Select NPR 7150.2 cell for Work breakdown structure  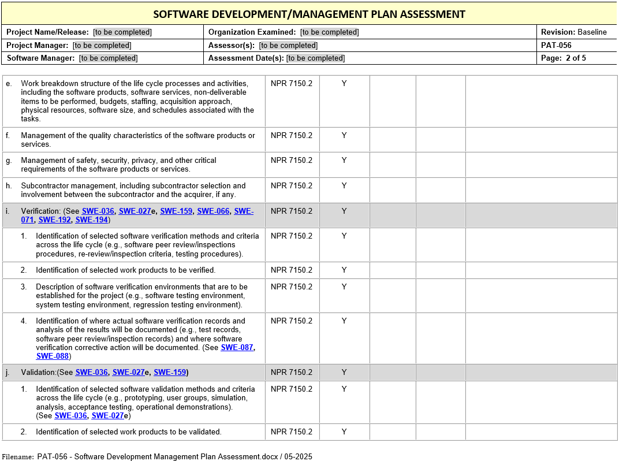tap(292, 84)
